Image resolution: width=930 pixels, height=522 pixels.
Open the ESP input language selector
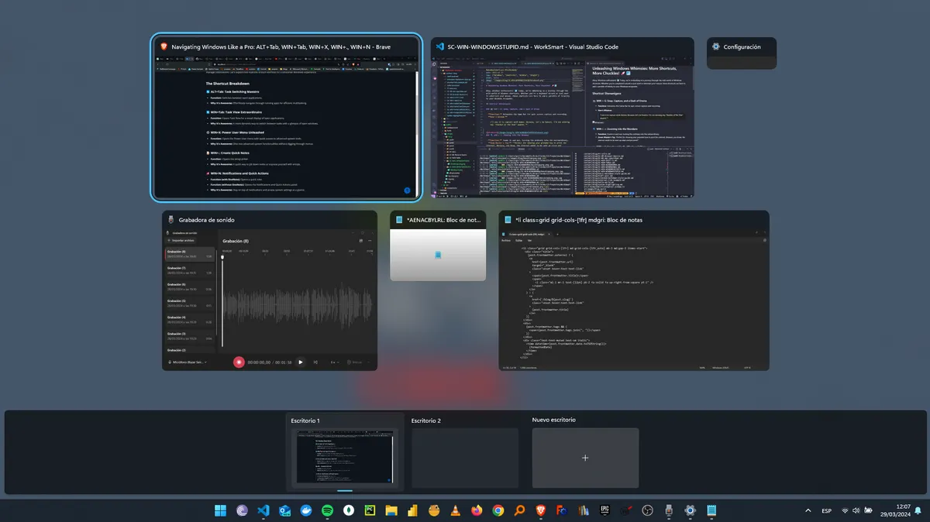click(826, 511)
